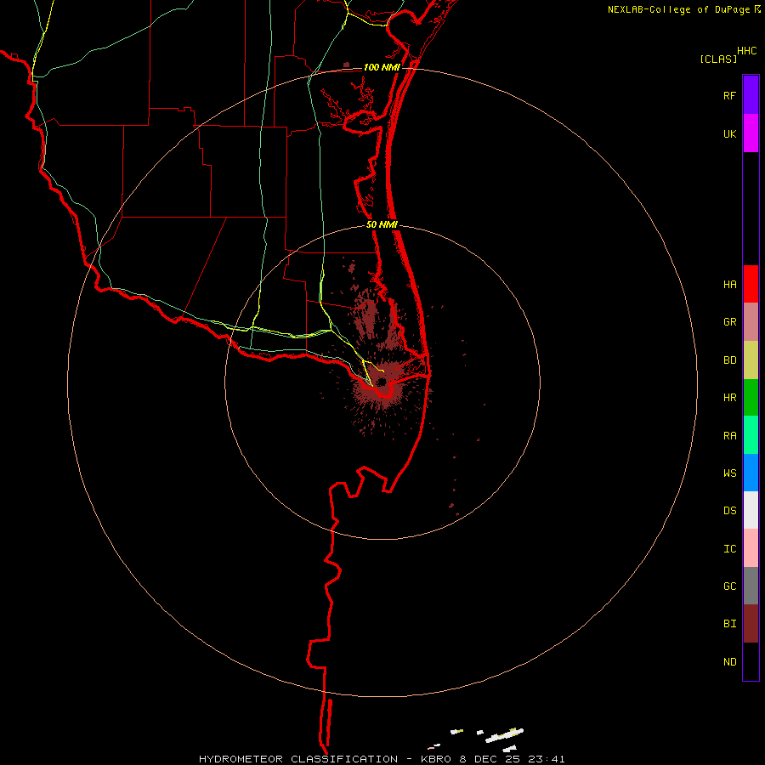
Task: Click the UK magenta legend swatch
Action: click(x=751, y=133)
